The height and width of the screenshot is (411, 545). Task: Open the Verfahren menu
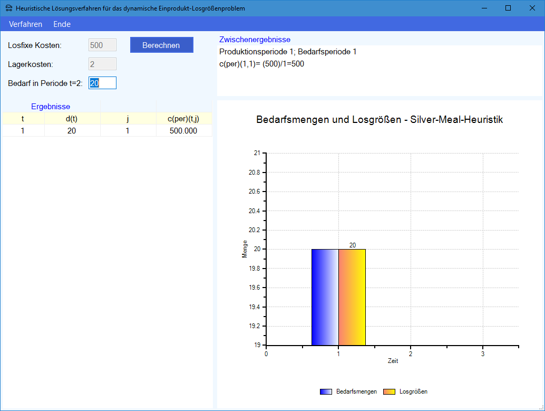coord(25,24)
